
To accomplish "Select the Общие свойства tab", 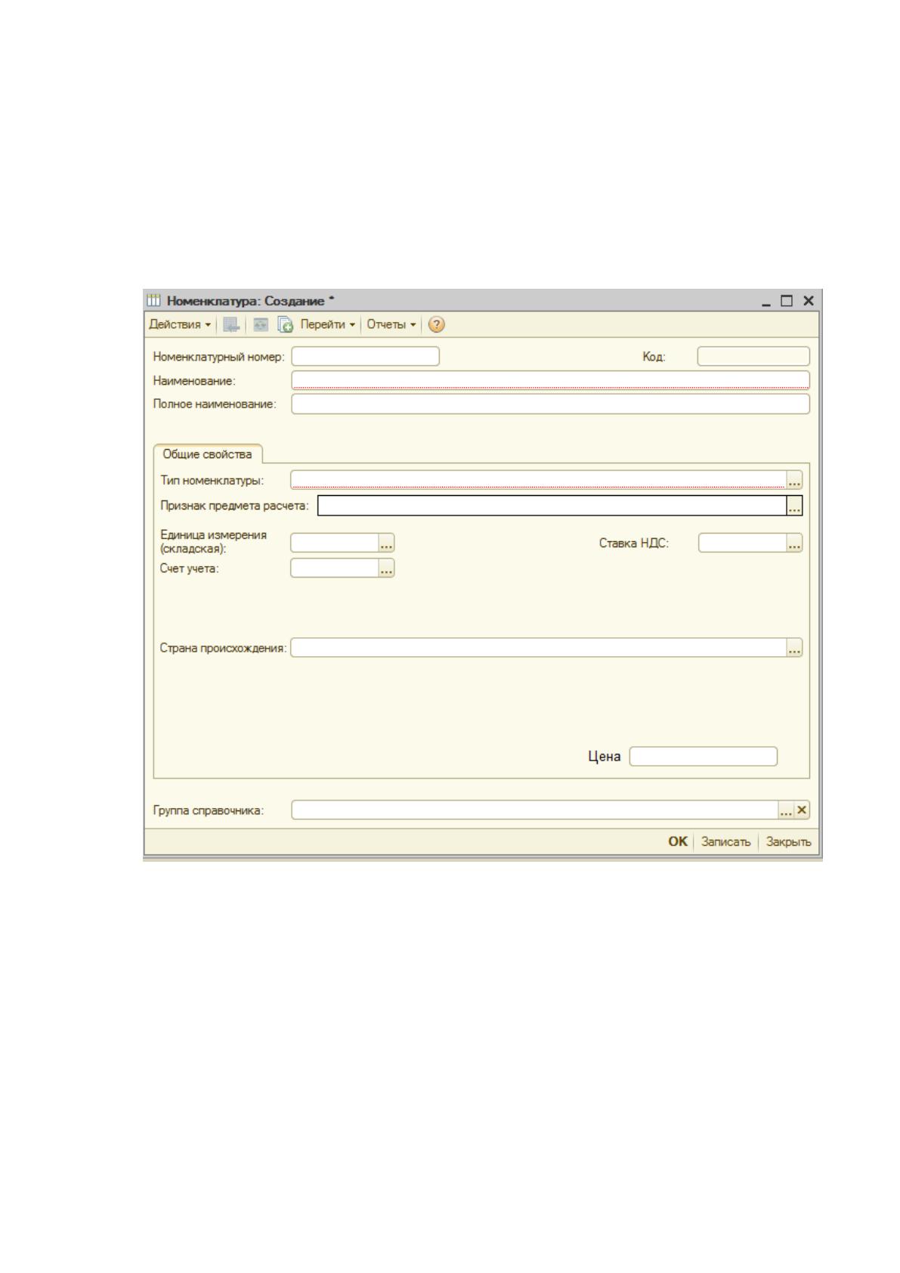I will click(x=208, y=454).
